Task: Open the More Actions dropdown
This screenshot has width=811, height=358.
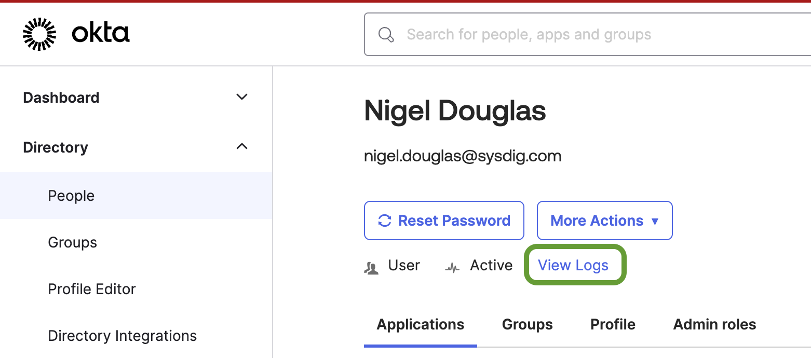Action: coord(604,221)
